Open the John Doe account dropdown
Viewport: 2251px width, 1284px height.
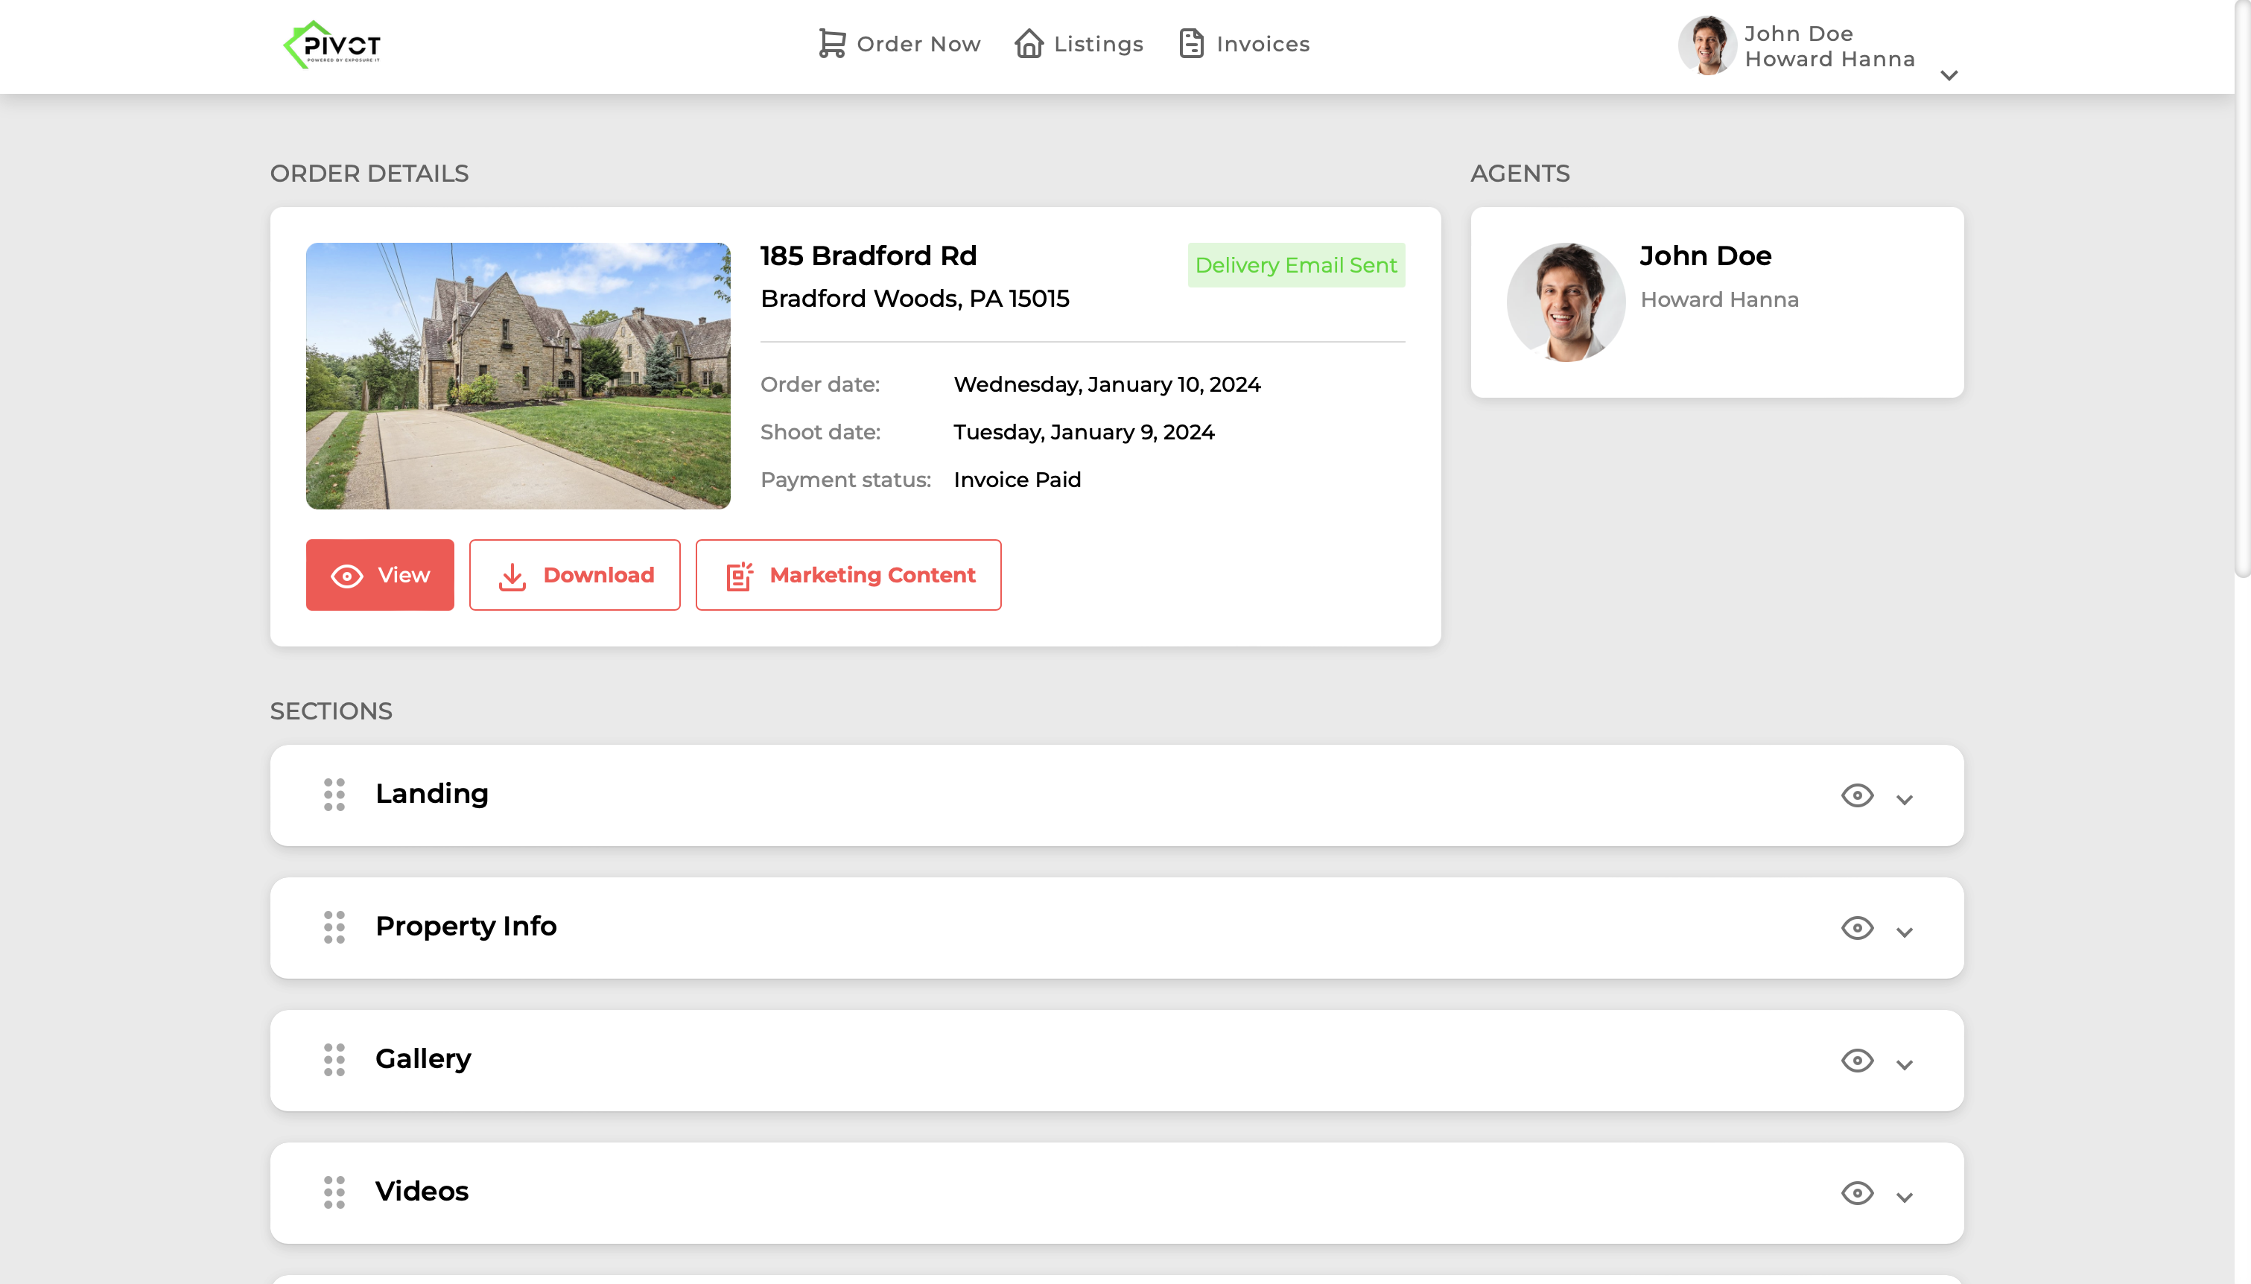(1949, 75)
